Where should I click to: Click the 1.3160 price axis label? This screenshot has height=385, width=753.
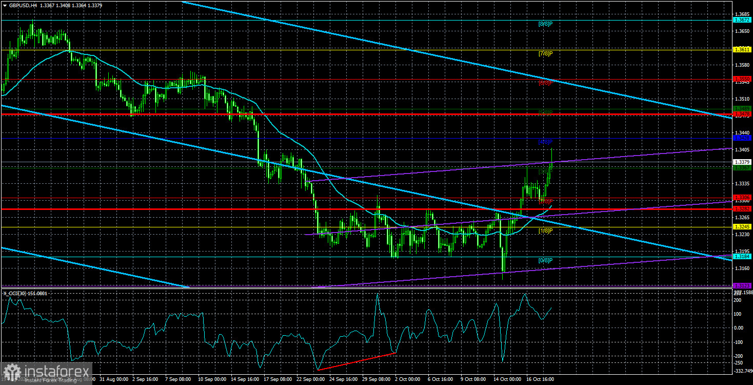pyautogui.click(x=742, y=268)
